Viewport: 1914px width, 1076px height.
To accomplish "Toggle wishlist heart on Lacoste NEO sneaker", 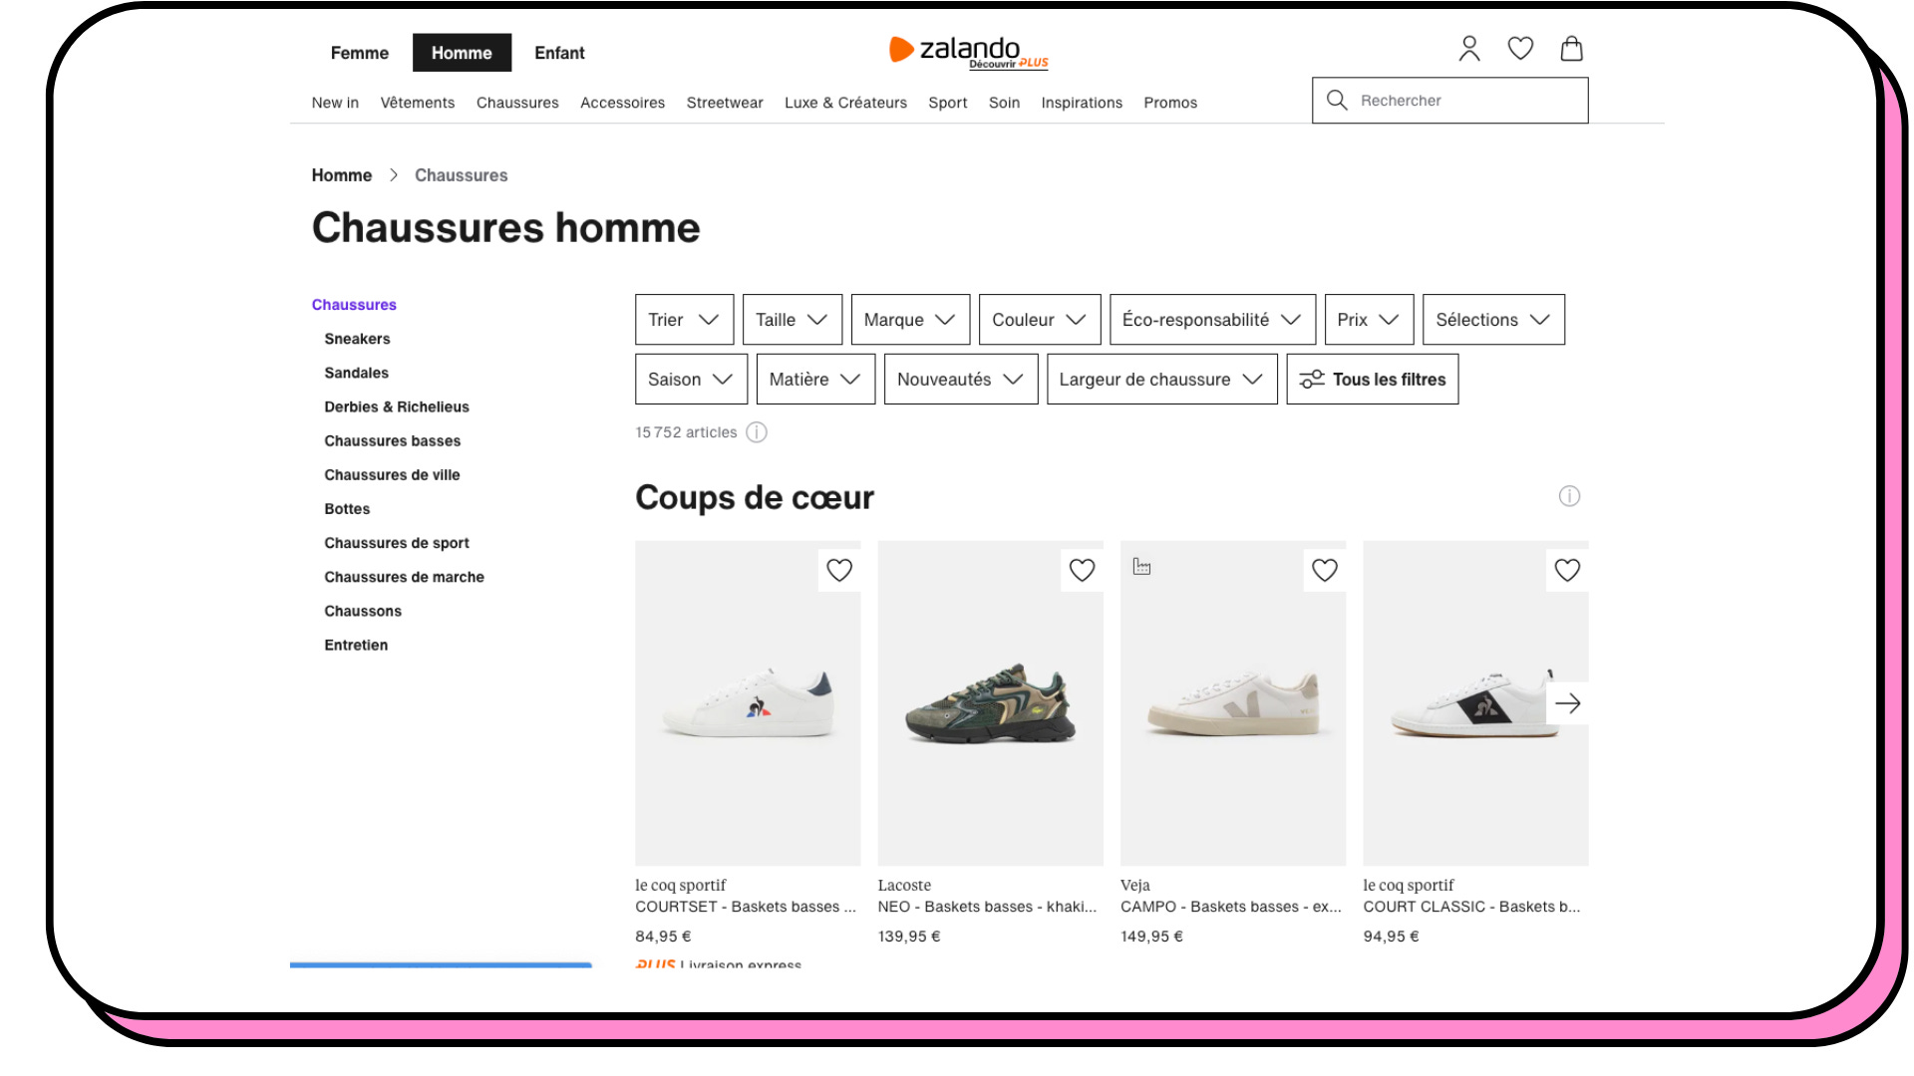I will point(1082,570).
